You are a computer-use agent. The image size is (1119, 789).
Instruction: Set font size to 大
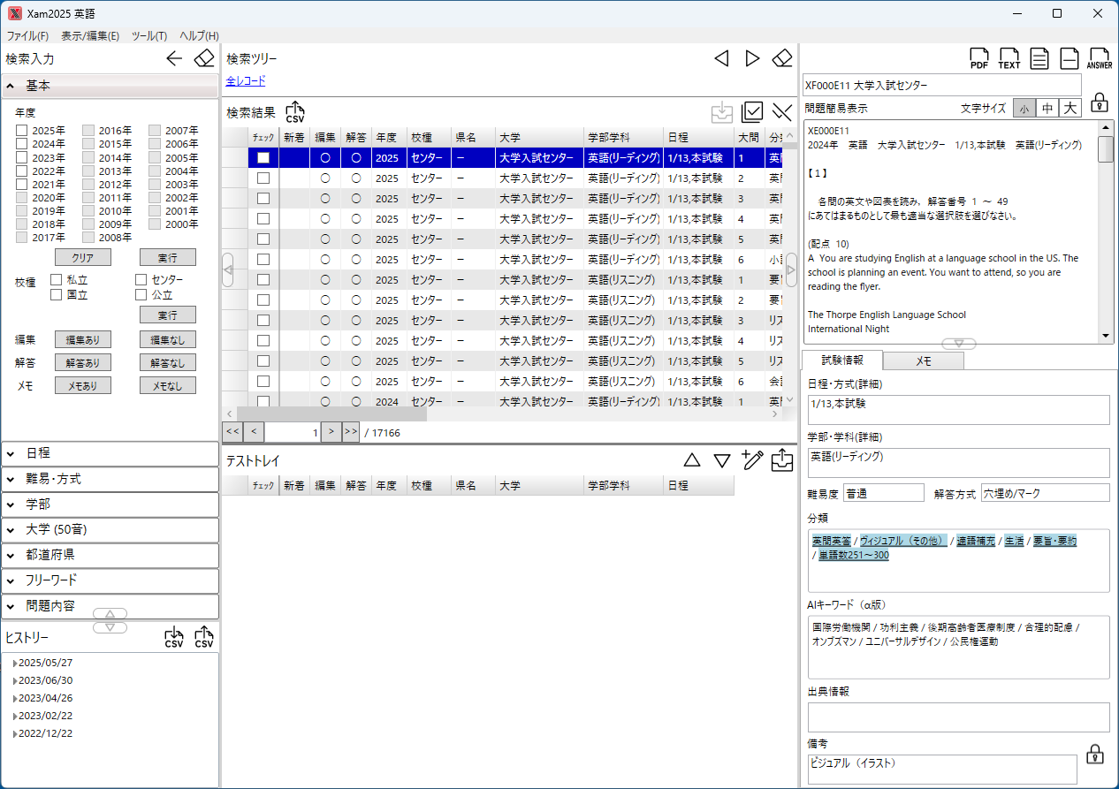click(1070, 108)
